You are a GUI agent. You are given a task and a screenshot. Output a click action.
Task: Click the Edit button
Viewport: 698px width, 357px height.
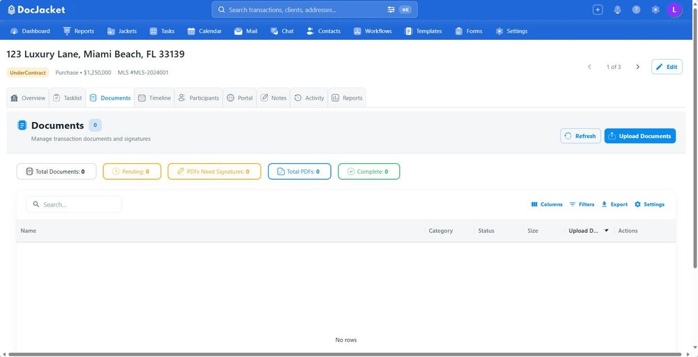tap(667, 67)
